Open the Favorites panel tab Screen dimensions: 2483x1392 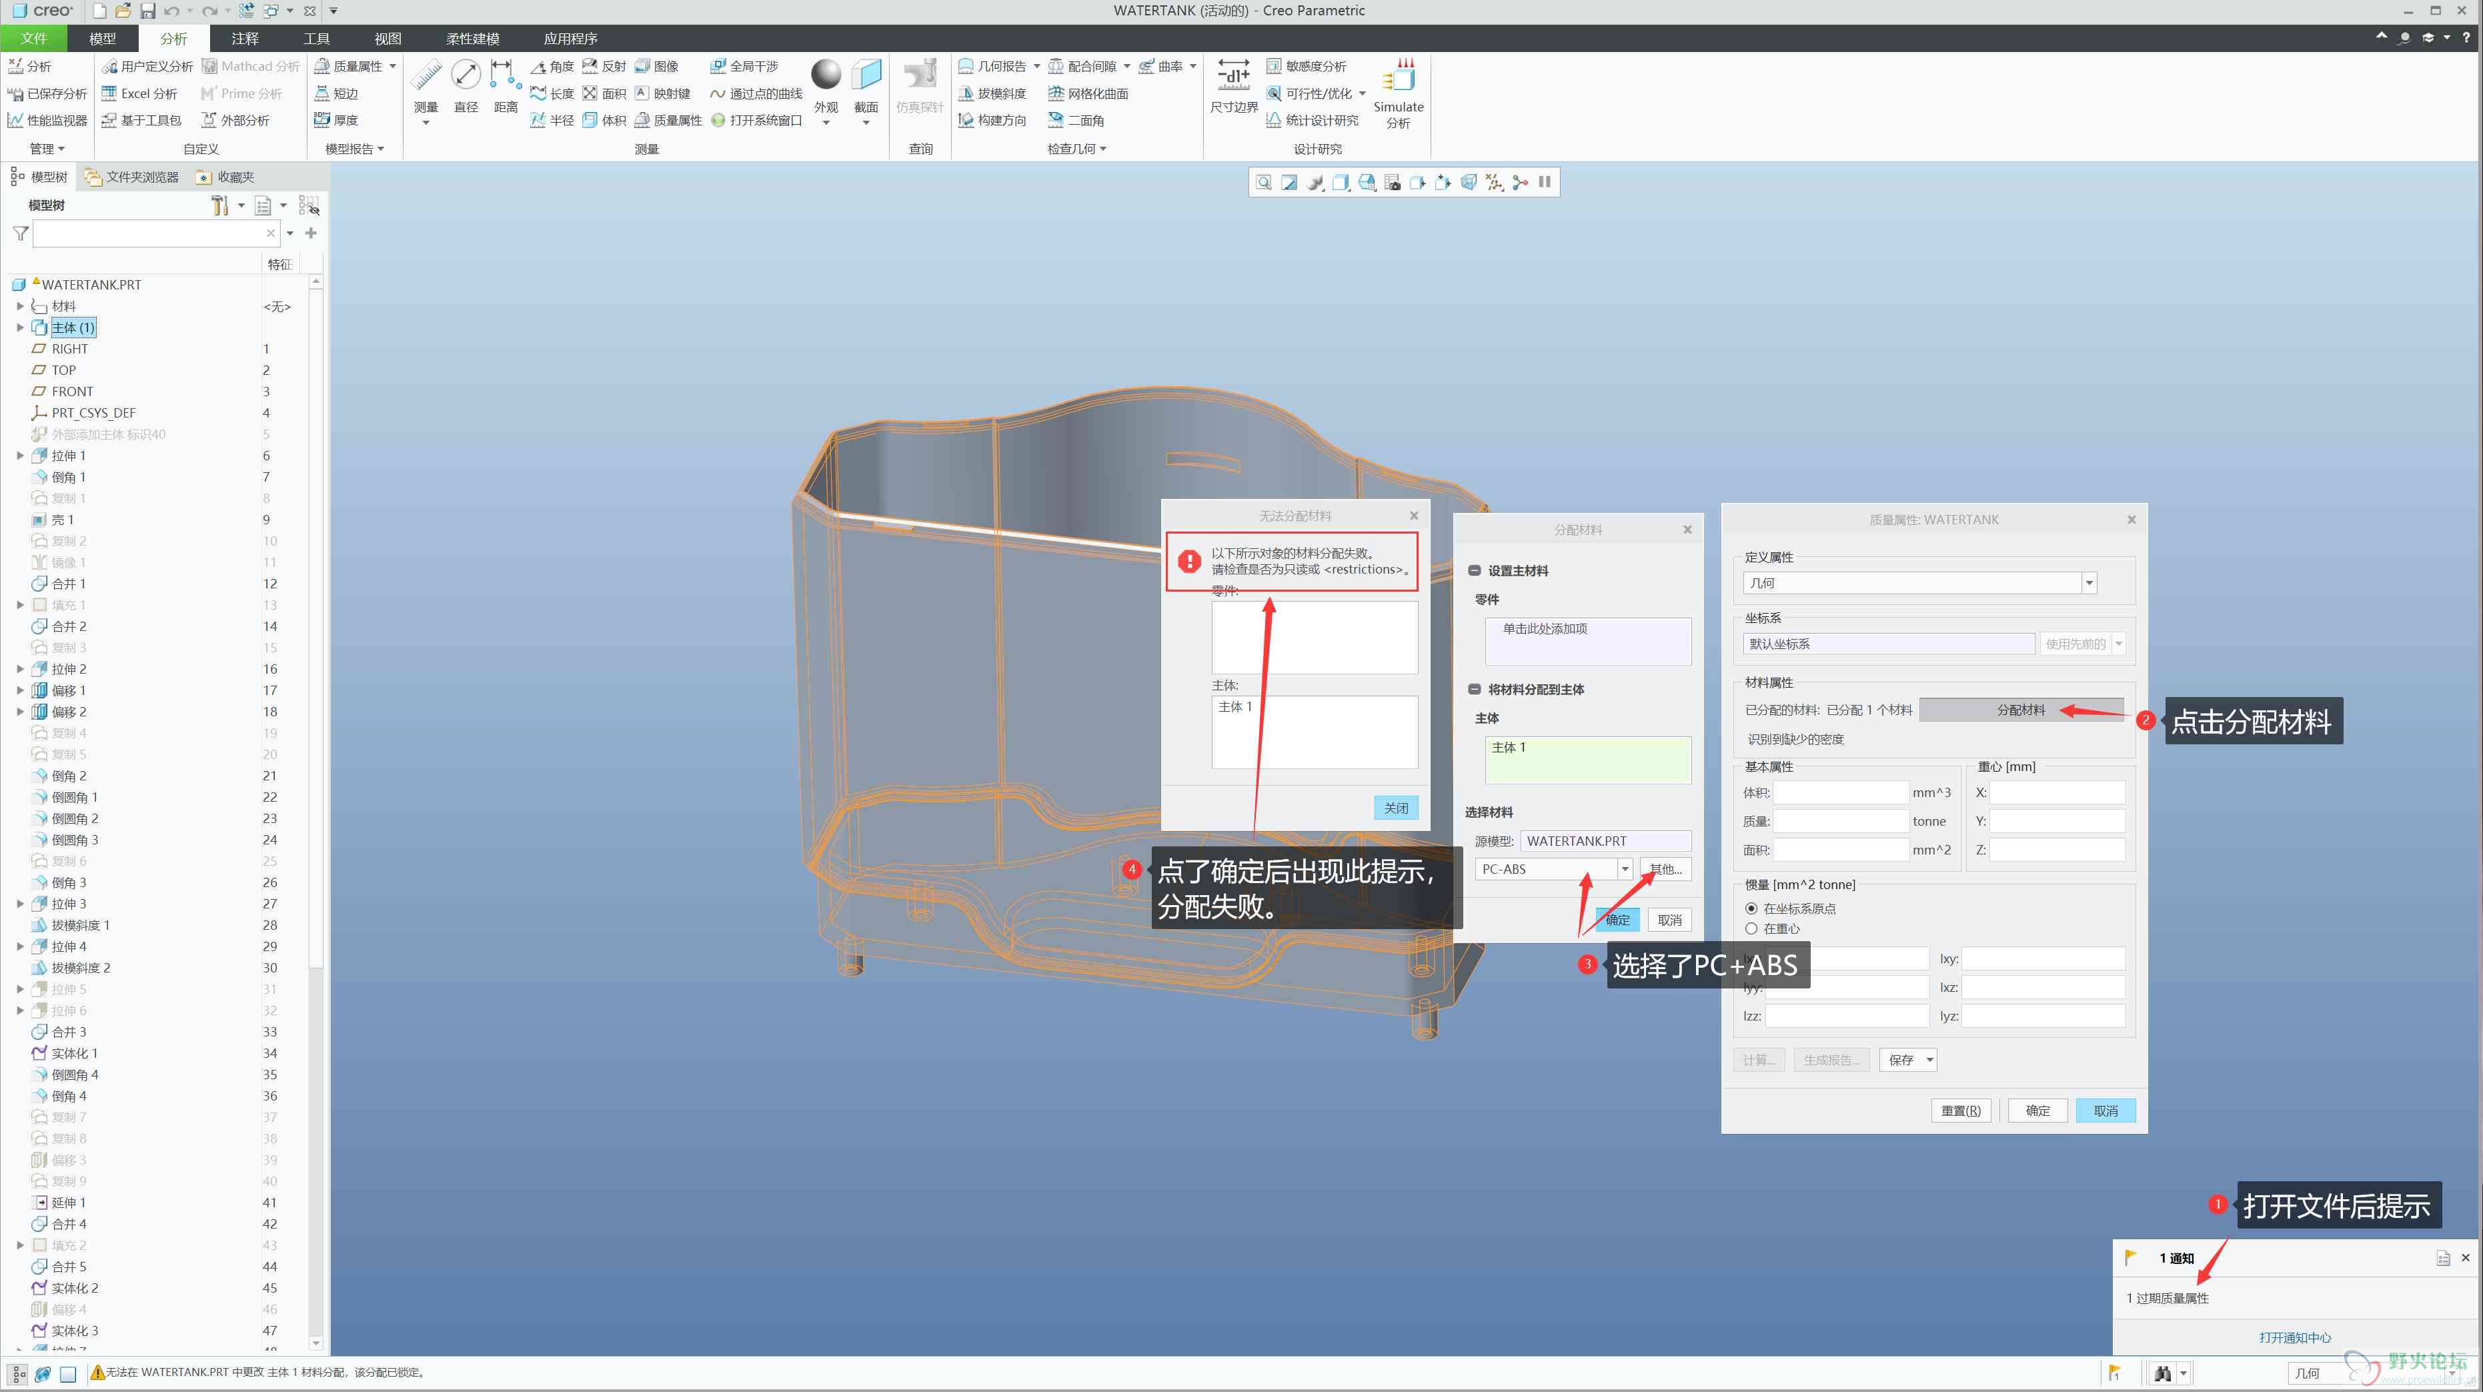tap(225, 177)
